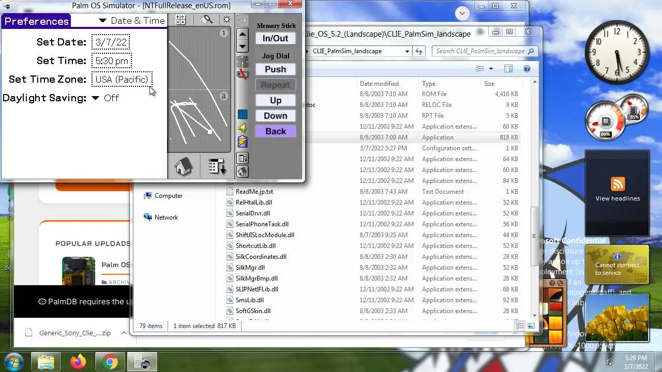Screen dimensions: 662x372
Task: Expand the downloaded zip options chevron
Action: coord(124,333)
